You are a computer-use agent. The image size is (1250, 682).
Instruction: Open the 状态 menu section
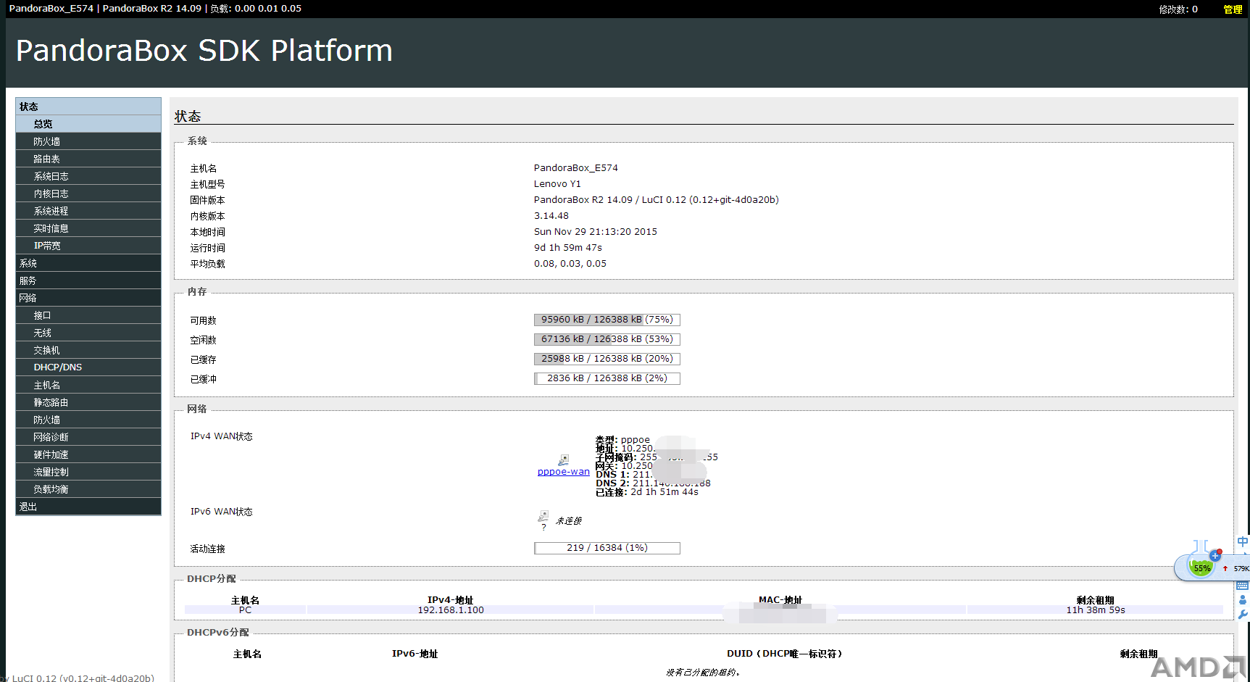(x=88, y=107)
